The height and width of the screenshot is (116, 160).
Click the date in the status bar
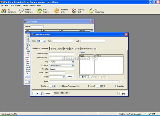tap(130, 114)
